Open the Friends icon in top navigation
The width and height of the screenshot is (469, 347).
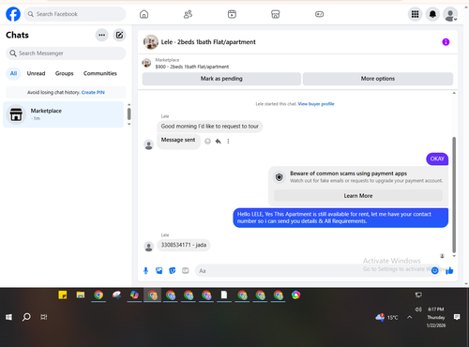[188, 14]
